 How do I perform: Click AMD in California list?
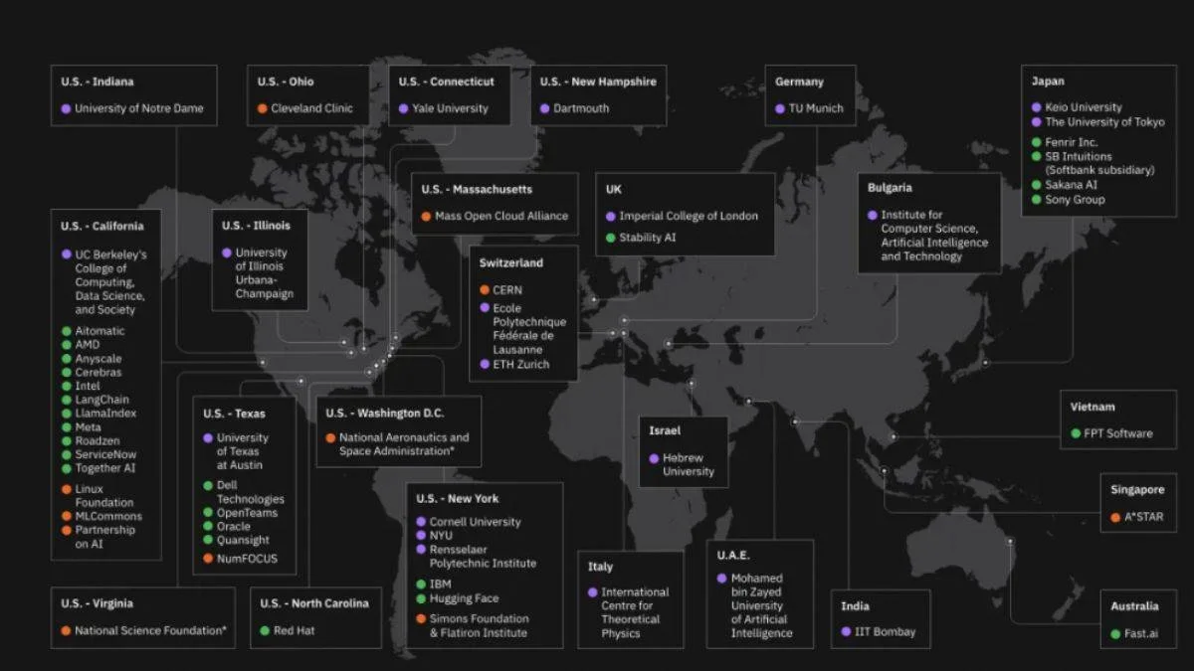(81, 345)
